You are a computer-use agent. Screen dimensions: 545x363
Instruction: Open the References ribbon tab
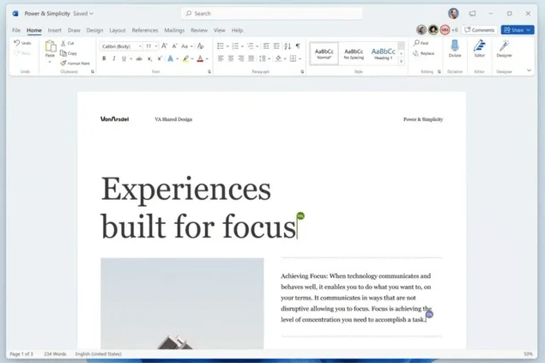(144, 30)
